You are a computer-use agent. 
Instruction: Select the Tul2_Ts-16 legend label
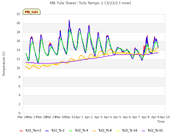[130, 130]
